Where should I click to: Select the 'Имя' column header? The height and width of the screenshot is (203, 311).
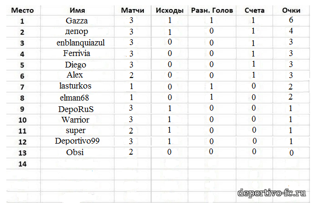(x=77, y=11)
